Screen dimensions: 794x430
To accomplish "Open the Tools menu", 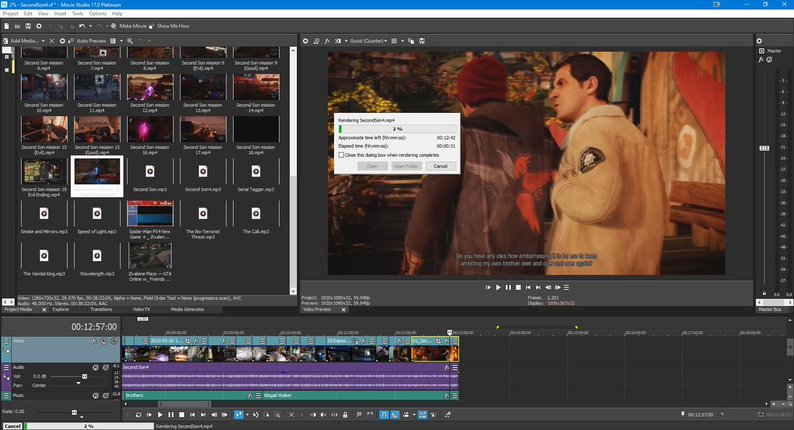I will (78, 13).
